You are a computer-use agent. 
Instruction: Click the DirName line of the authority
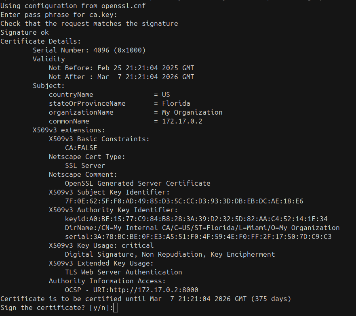coord(202,228)
